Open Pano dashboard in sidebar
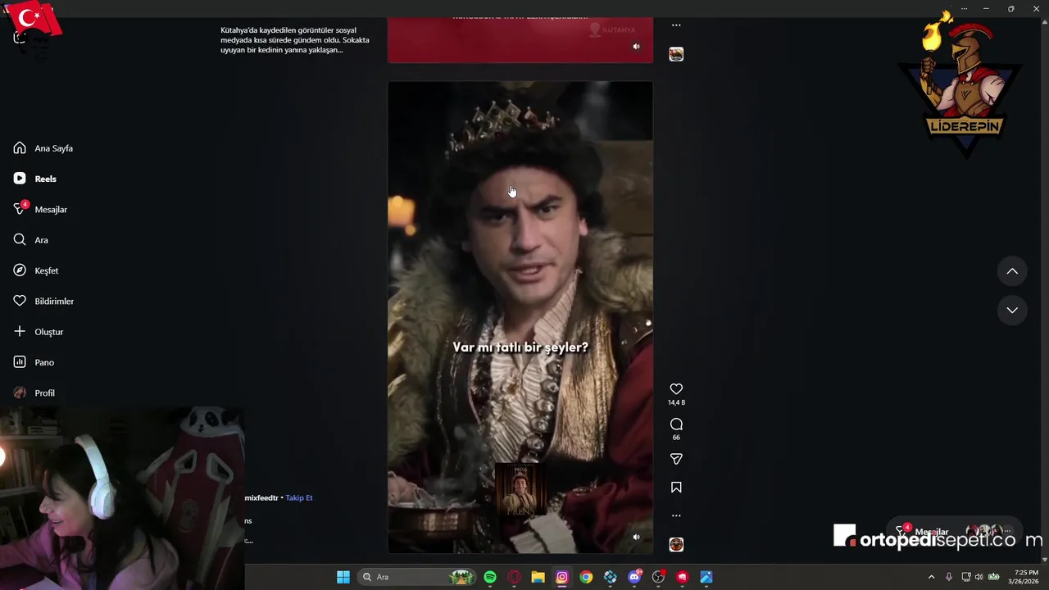 [34, 362]
